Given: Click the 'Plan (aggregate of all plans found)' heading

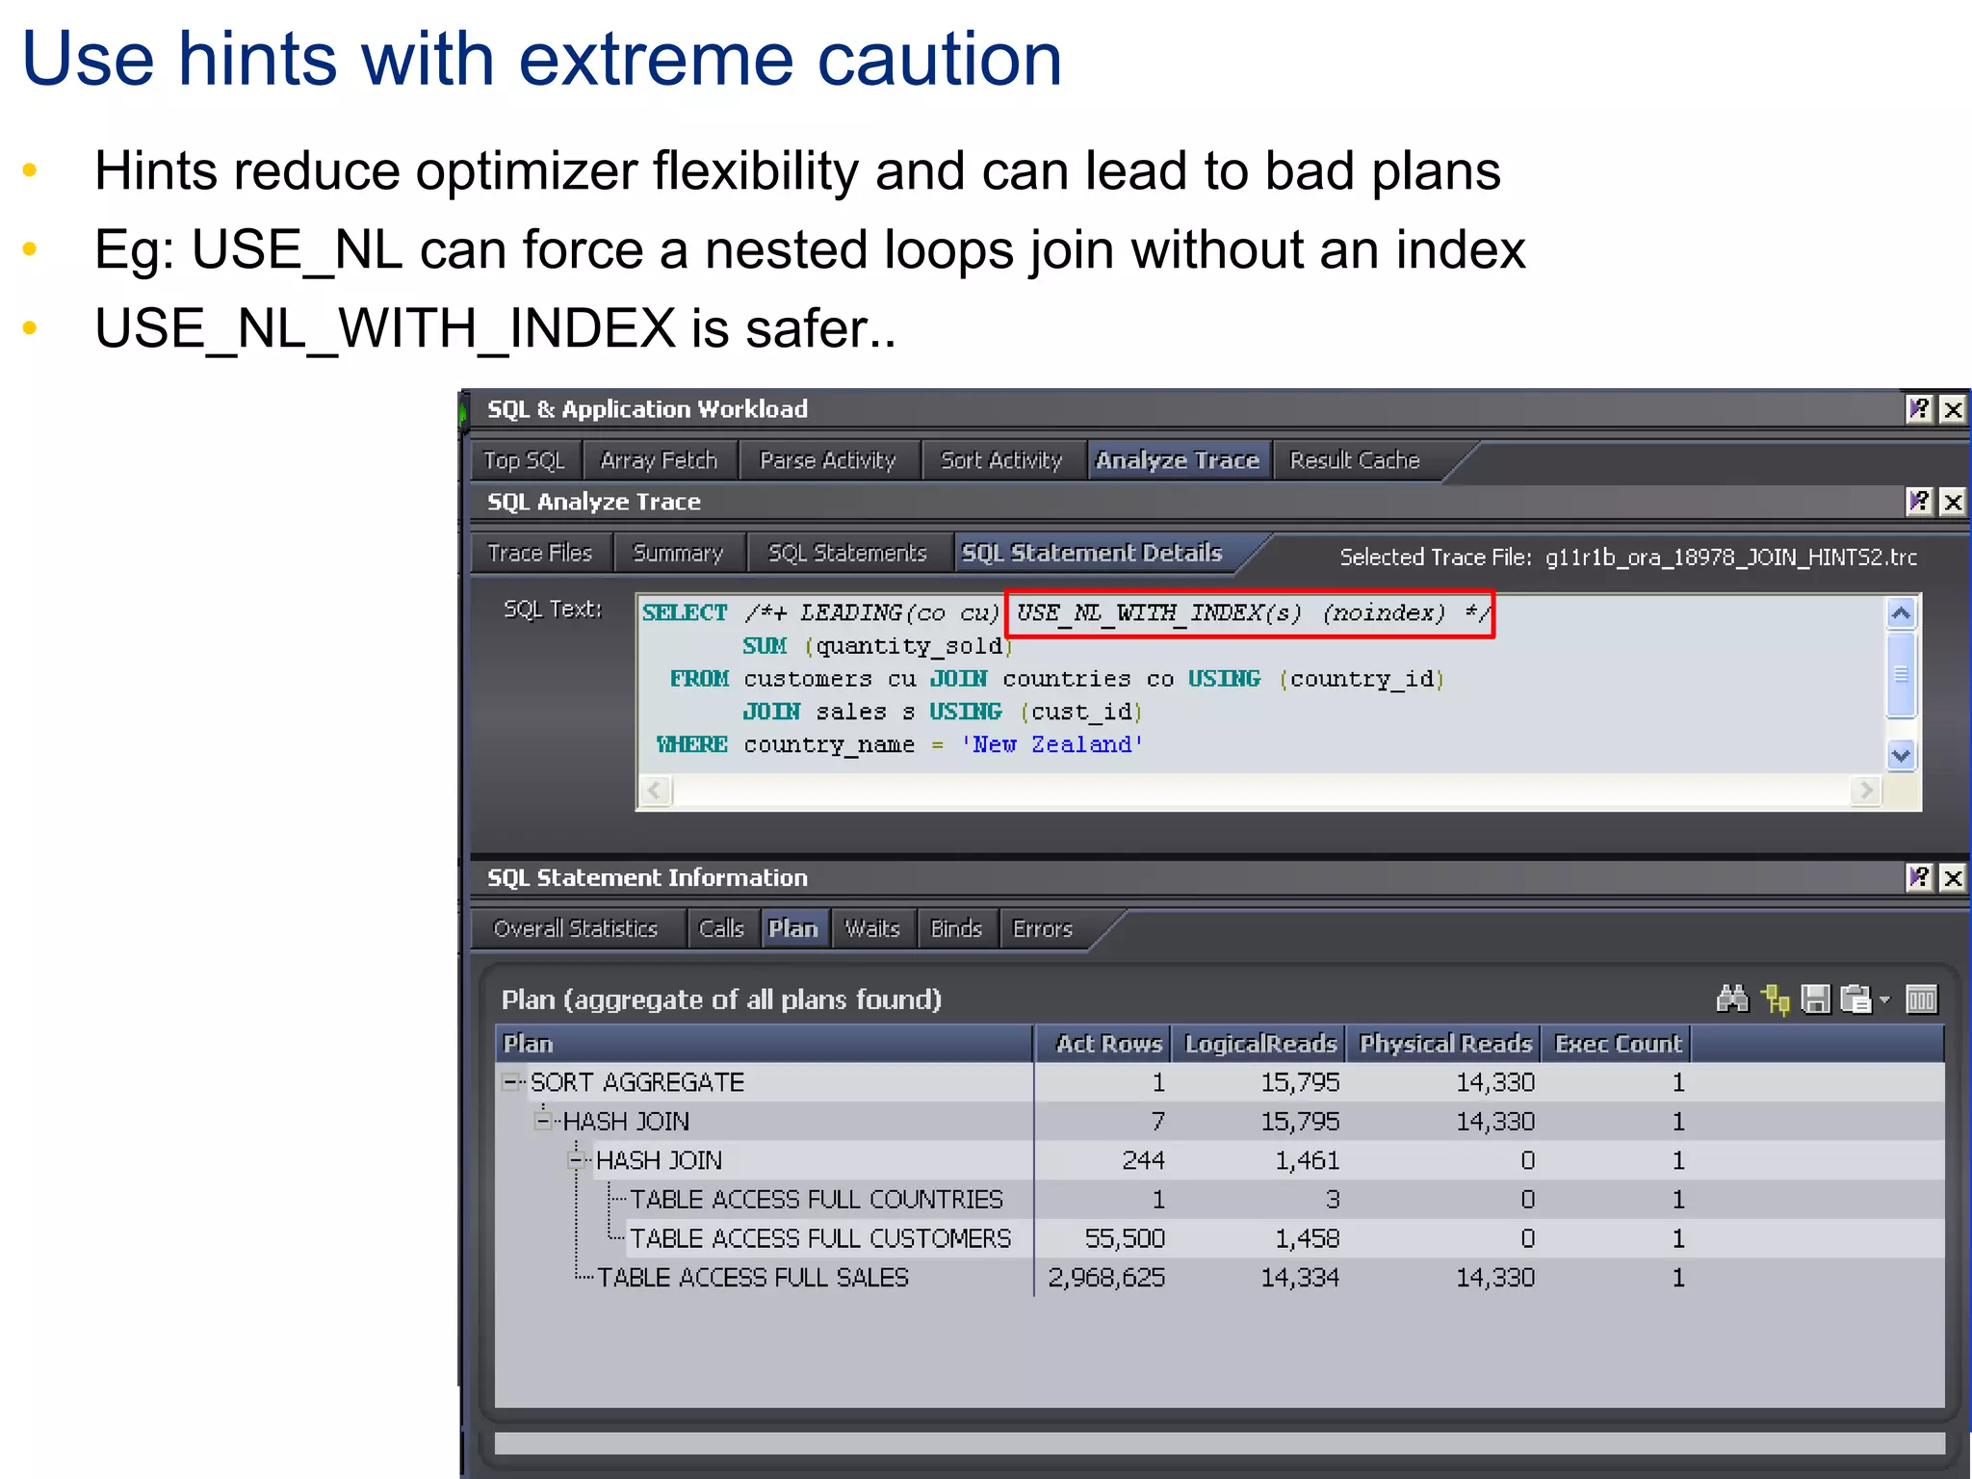Looking at the screenshot, I should tap(721, 999).
